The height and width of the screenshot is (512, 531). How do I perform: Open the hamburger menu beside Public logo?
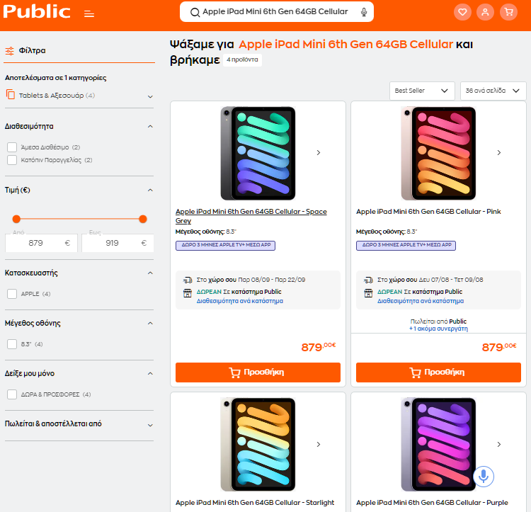pyautogui.click(x=89, y=14)
